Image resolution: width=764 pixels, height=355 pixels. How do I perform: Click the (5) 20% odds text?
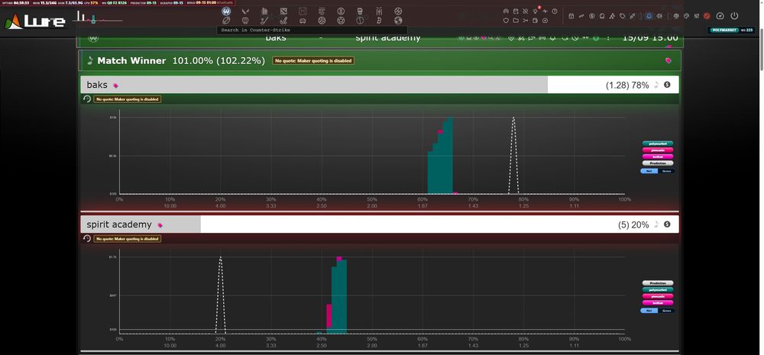pos(633,225)
